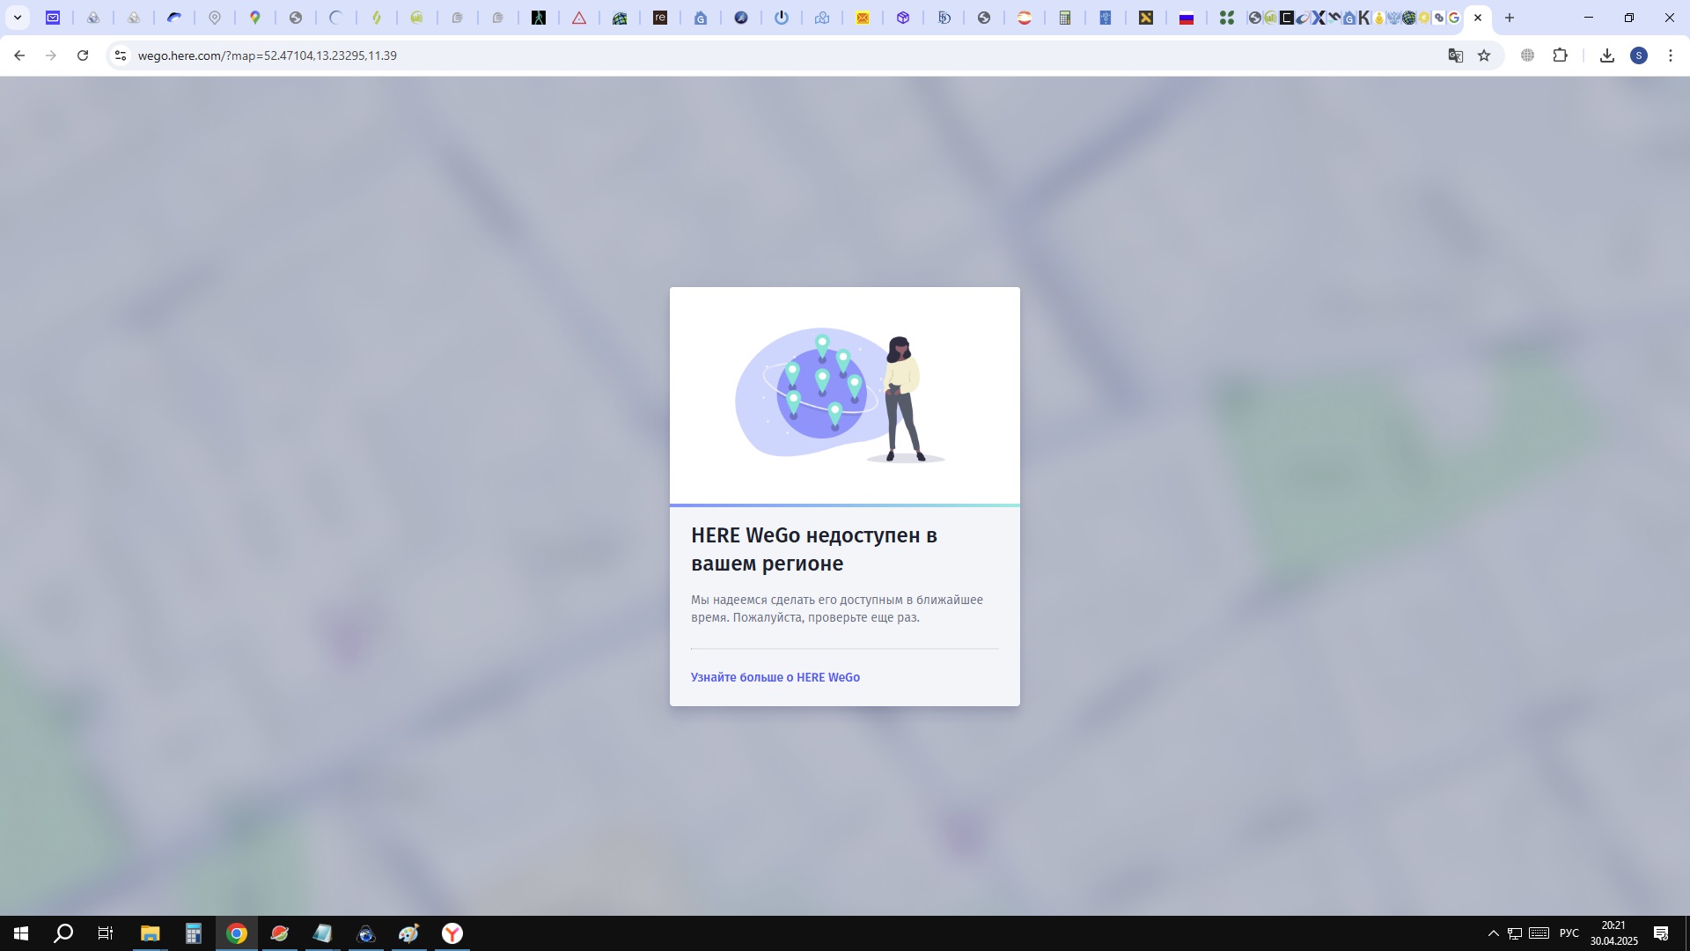
Task: Expand hidden system tray icons chevron
Action: (1493, 933)
